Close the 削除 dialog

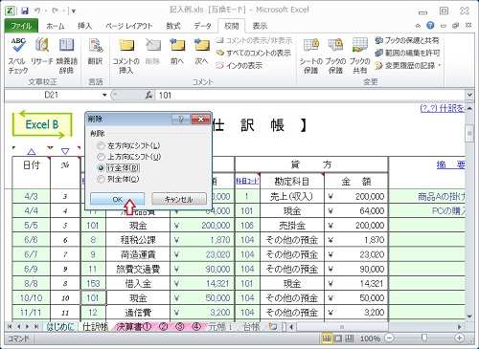[200, 120]
